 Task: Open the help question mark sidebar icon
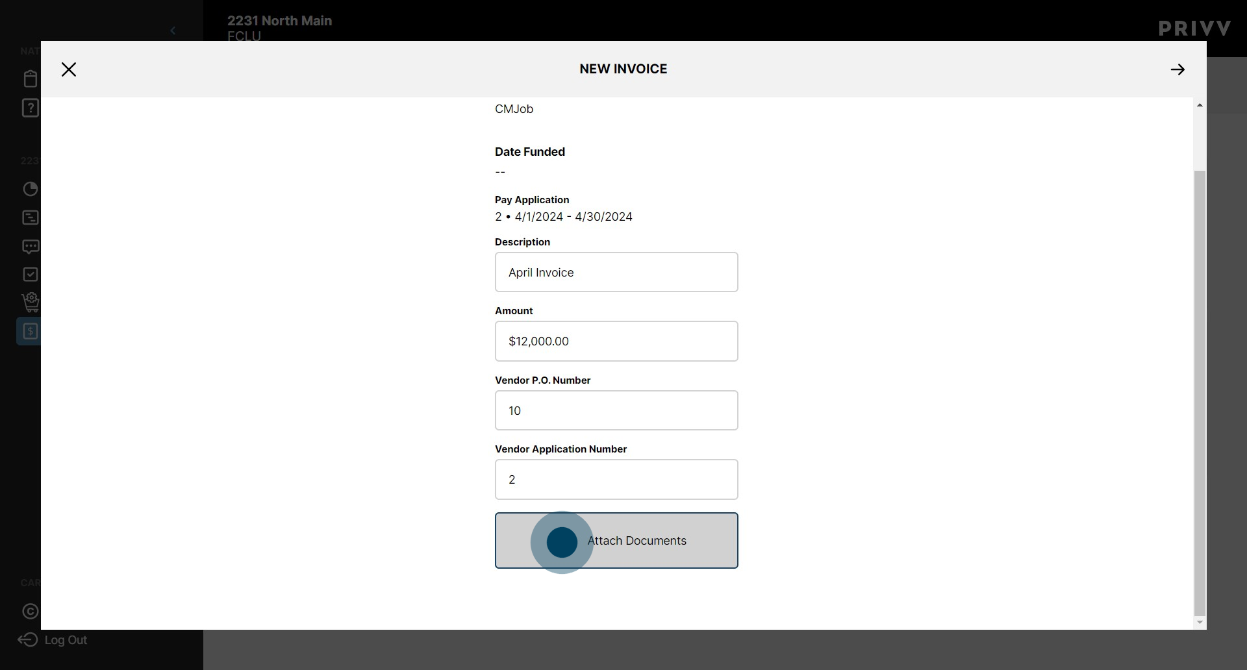31,108
